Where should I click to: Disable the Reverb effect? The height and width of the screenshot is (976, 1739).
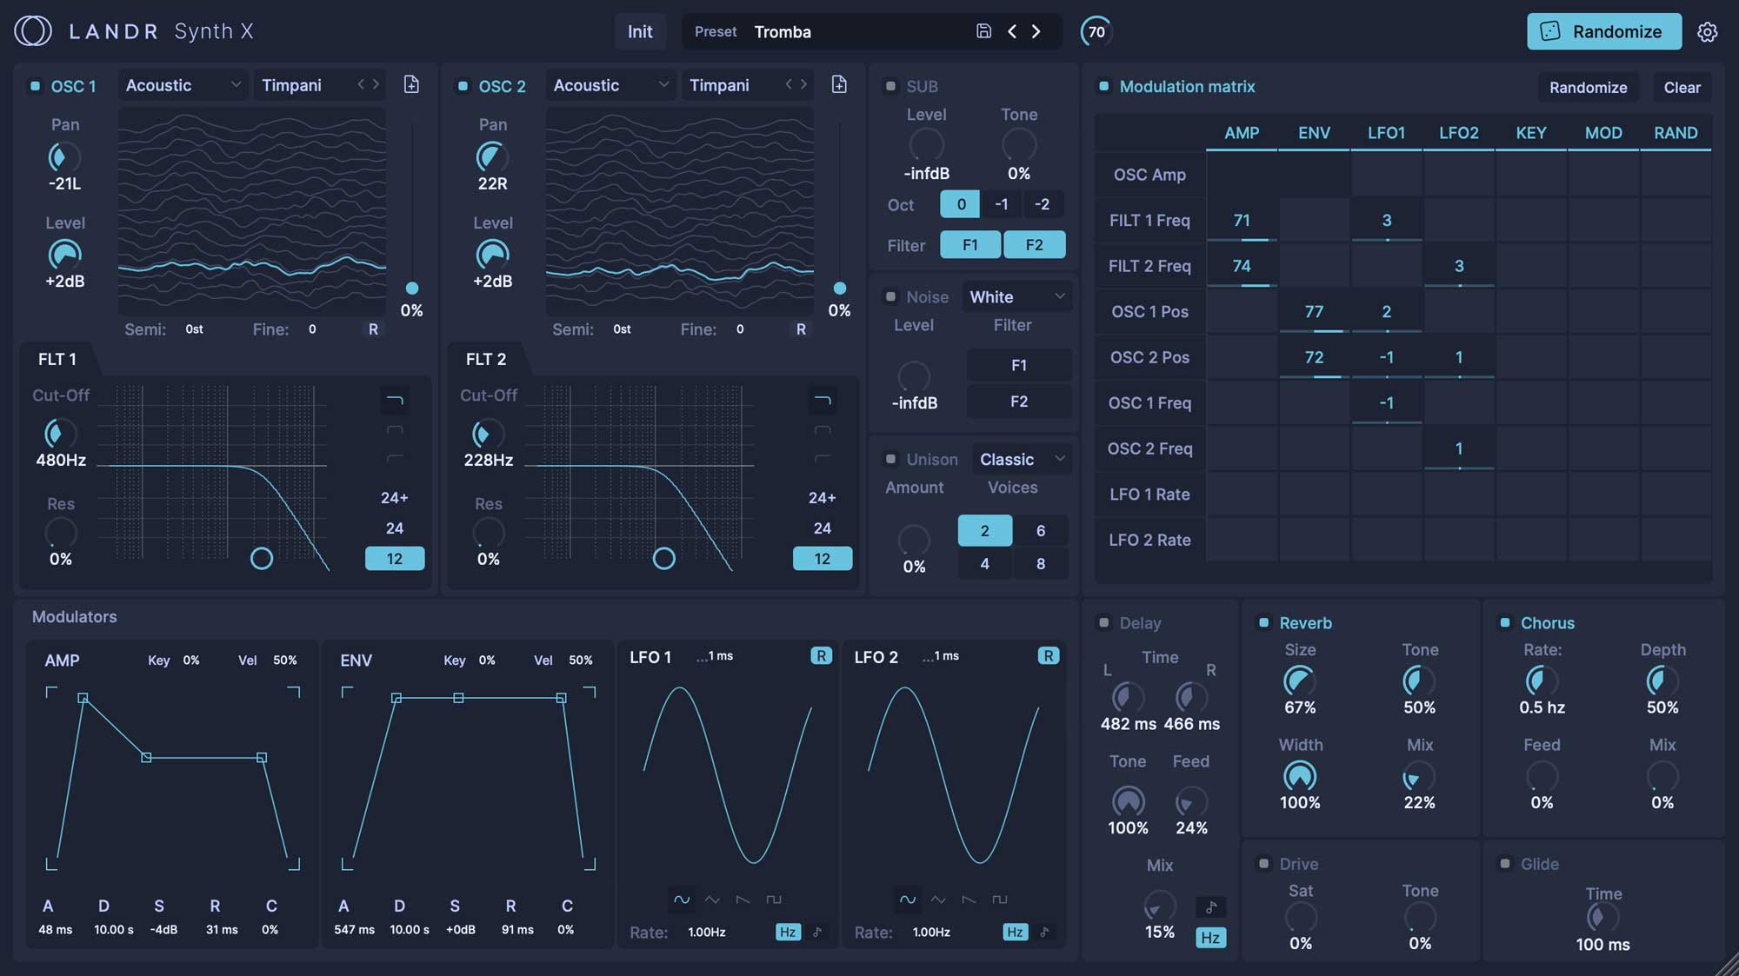1263,622
